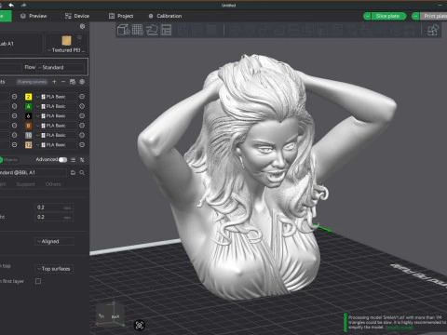Viewport: 447px width, 335px height.
Task: Open the Aligned seam dropdown
Action: pos(54,241)
